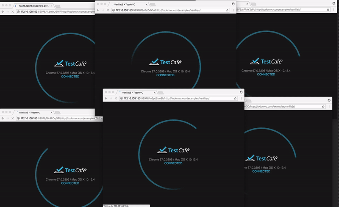Close the tab in the cFPAY2aFo window
339x207 pixels.
(x=247, y=4)
